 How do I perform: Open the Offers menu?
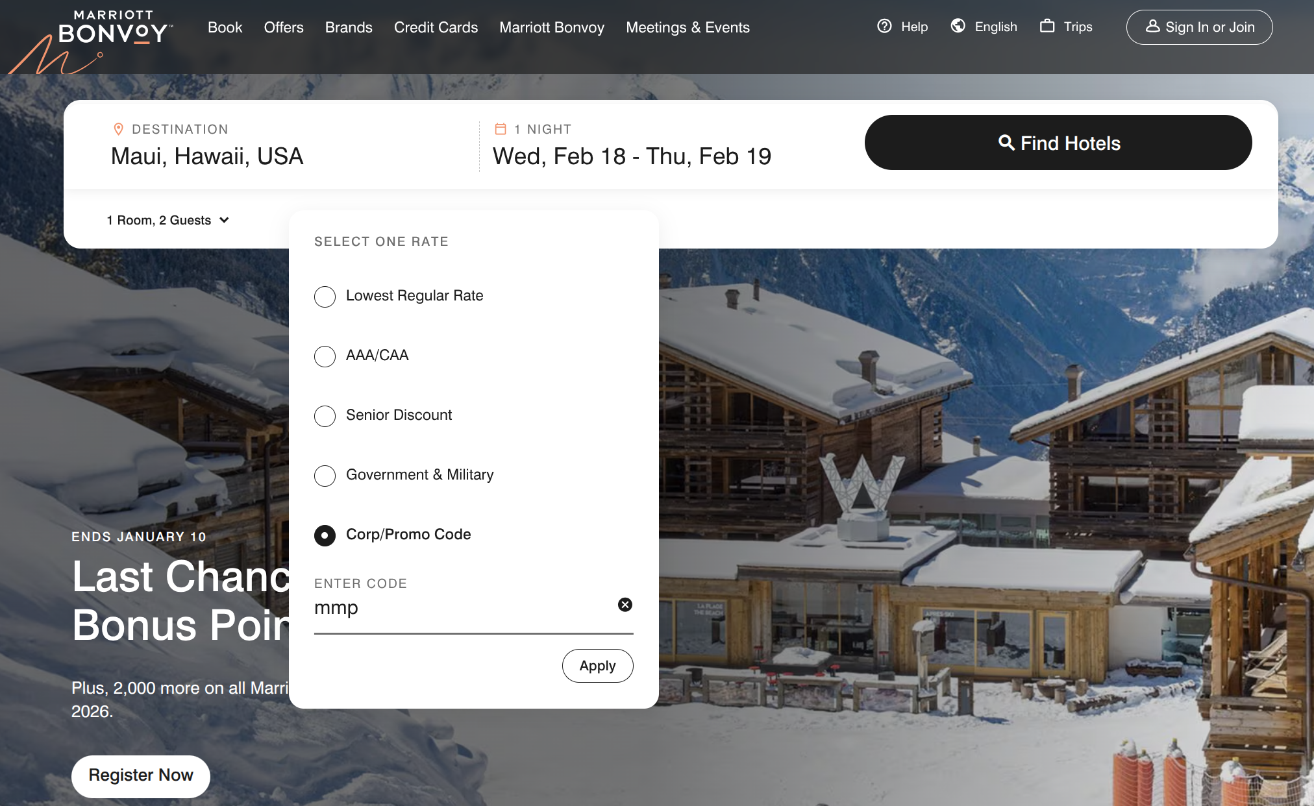[x=283, y=27]
